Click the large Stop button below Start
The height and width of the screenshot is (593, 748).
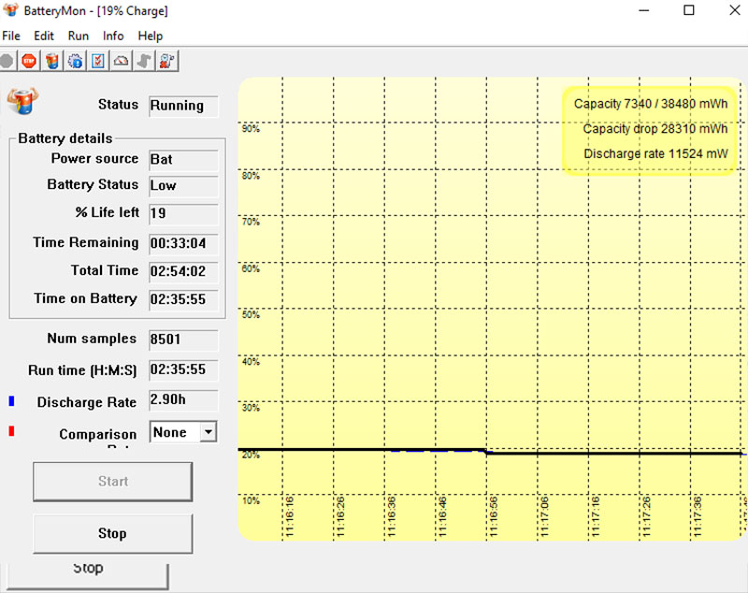click(x=113, y=533)
